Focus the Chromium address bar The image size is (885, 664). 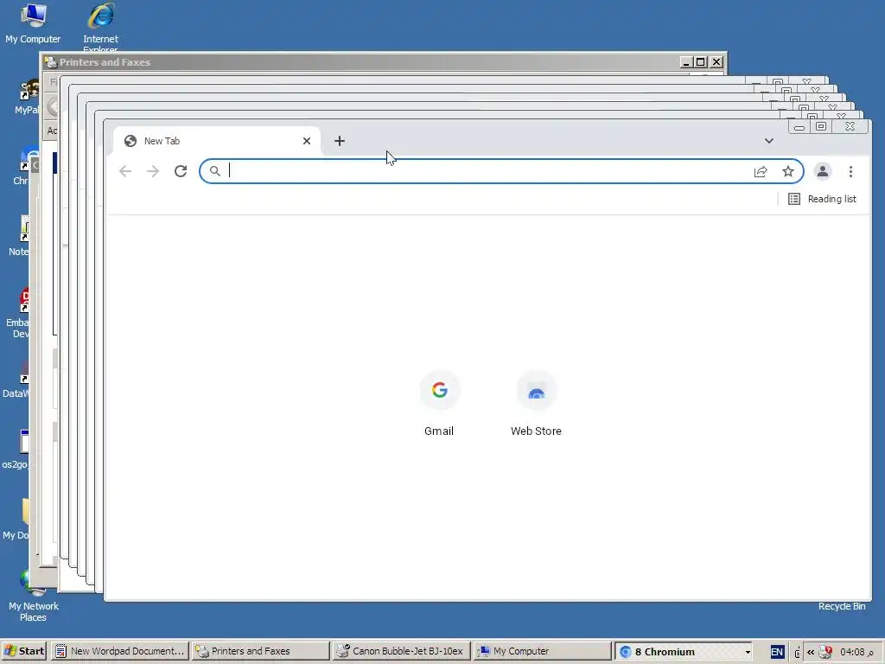tap(501, 171)
